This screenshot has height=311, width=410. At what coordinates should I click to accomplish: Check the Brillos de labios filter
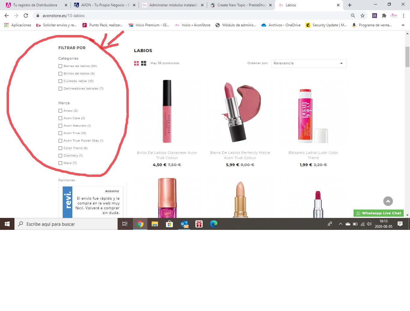(60, 74)
